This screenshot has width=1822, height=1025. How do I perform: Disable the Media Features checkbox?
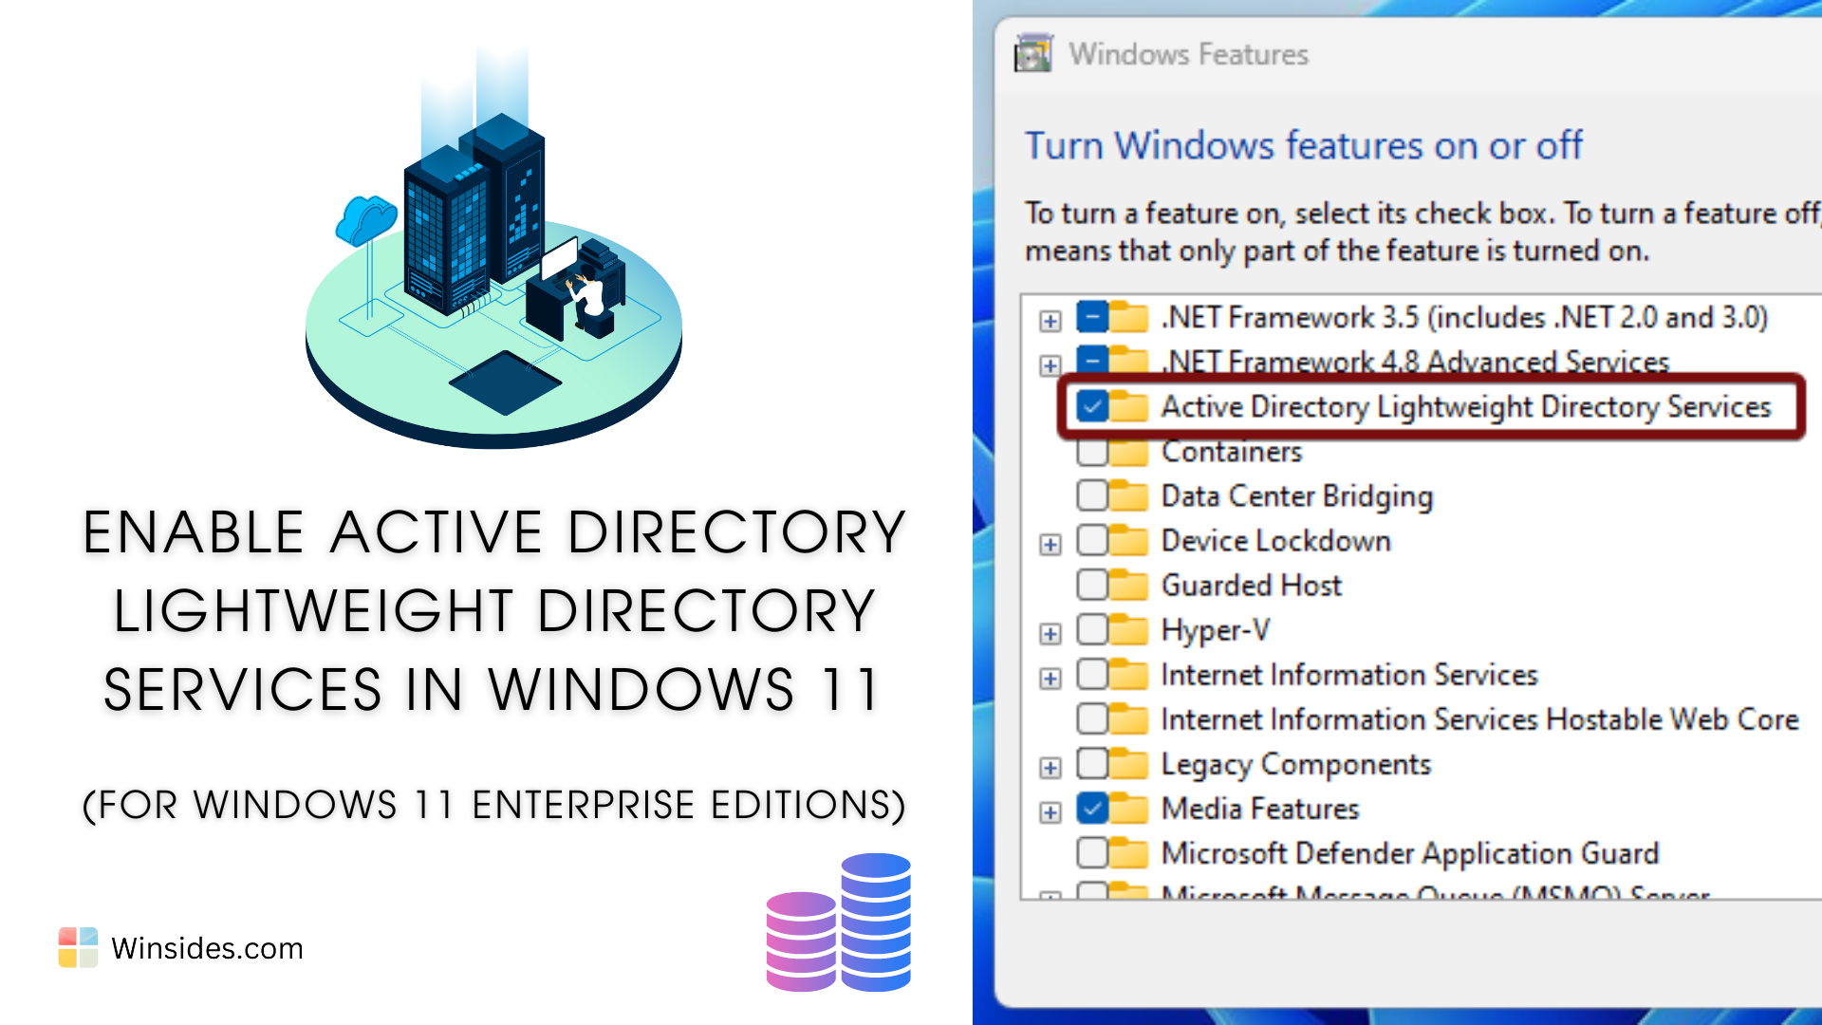1093,809
